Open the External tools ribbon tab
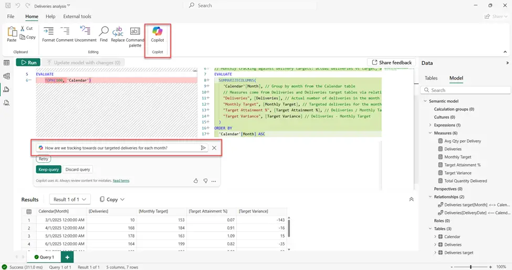The width and height of the screenshot is (512, 270). 77,17
